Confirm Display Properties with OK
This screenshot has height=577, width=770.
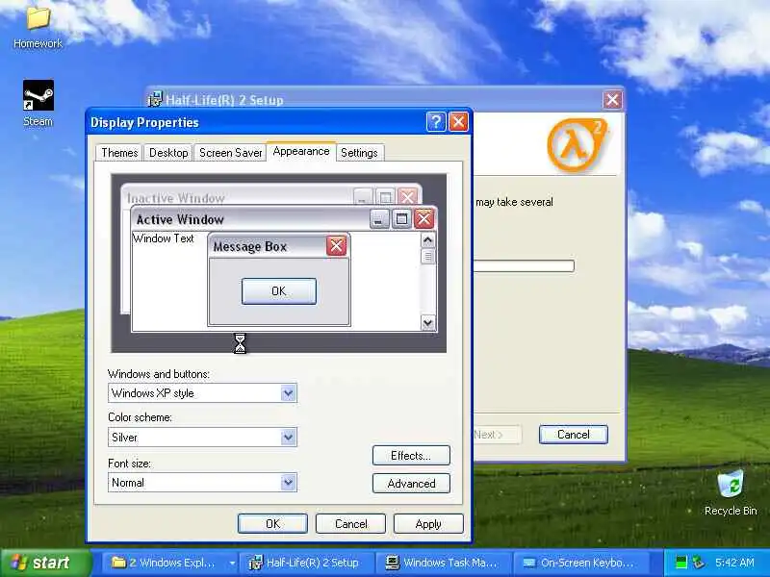pos(272,523)
